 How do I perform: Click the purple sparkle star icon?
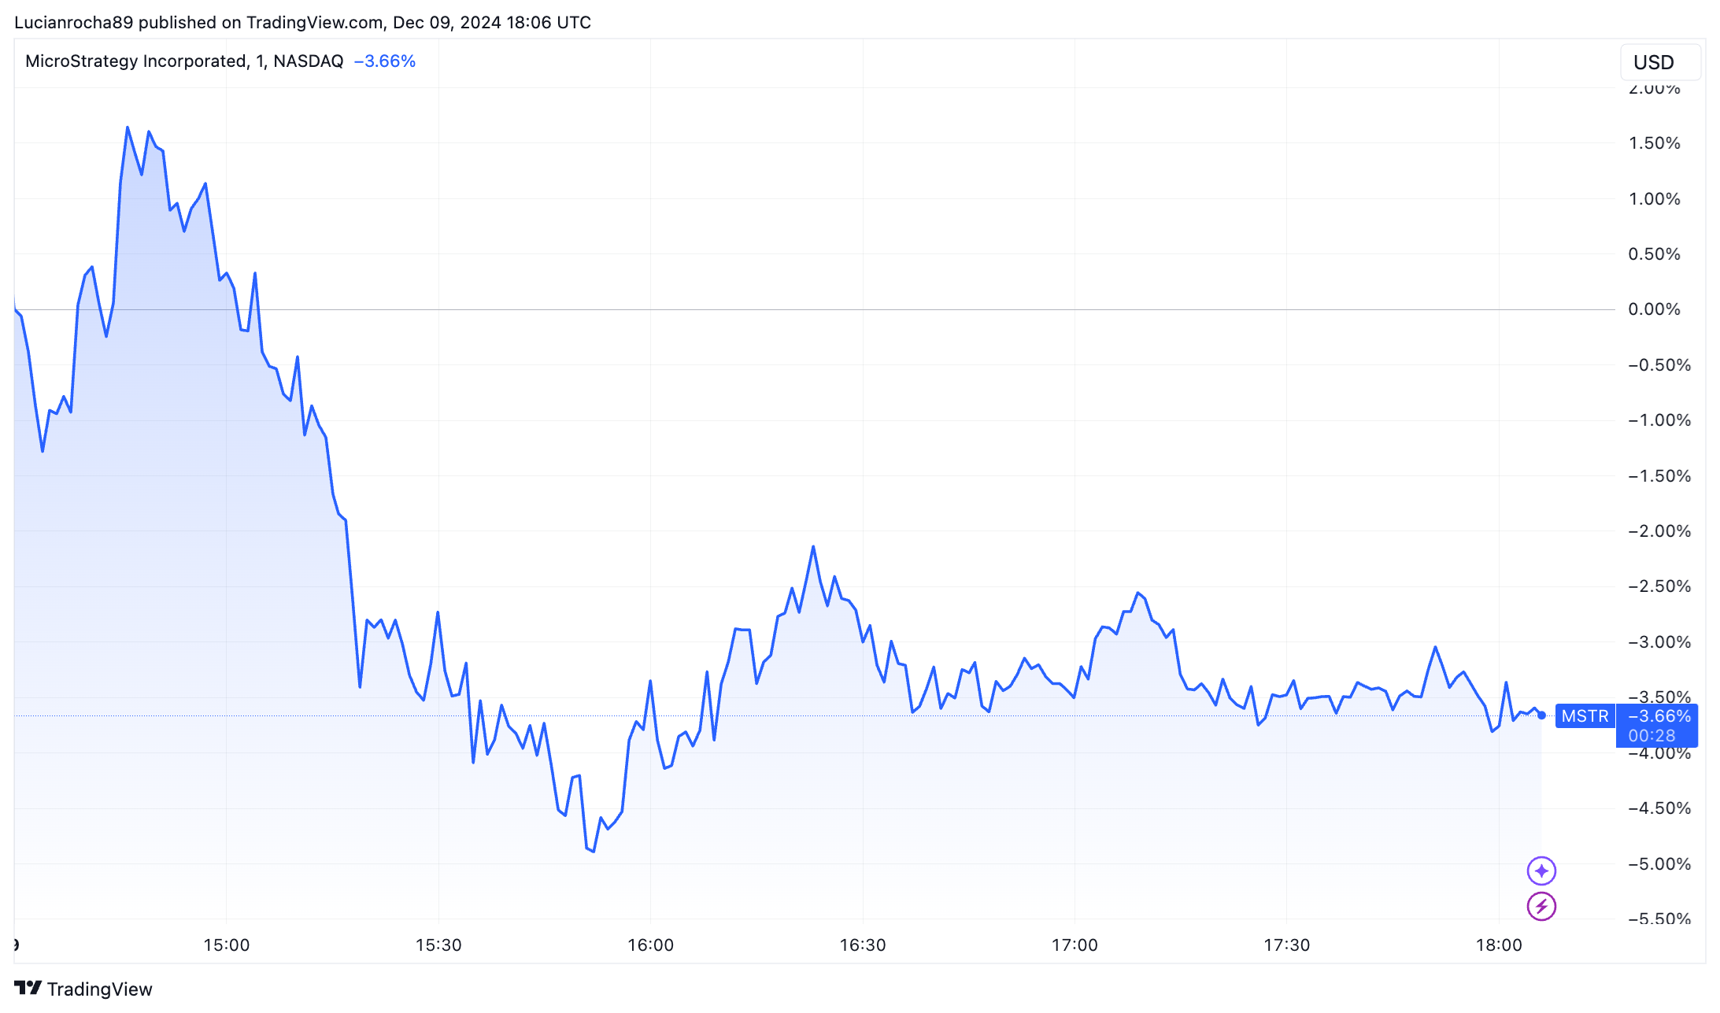(1541, 871)
